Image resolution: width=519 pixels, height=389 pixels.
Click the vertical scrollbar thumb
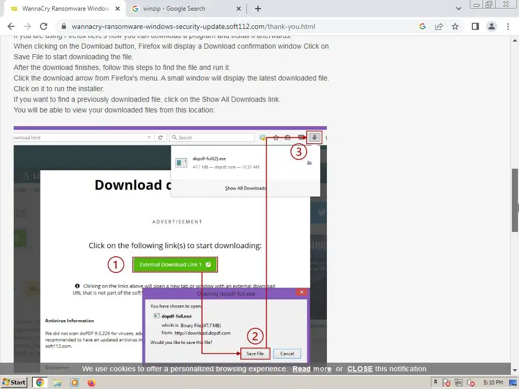(515, 200)
